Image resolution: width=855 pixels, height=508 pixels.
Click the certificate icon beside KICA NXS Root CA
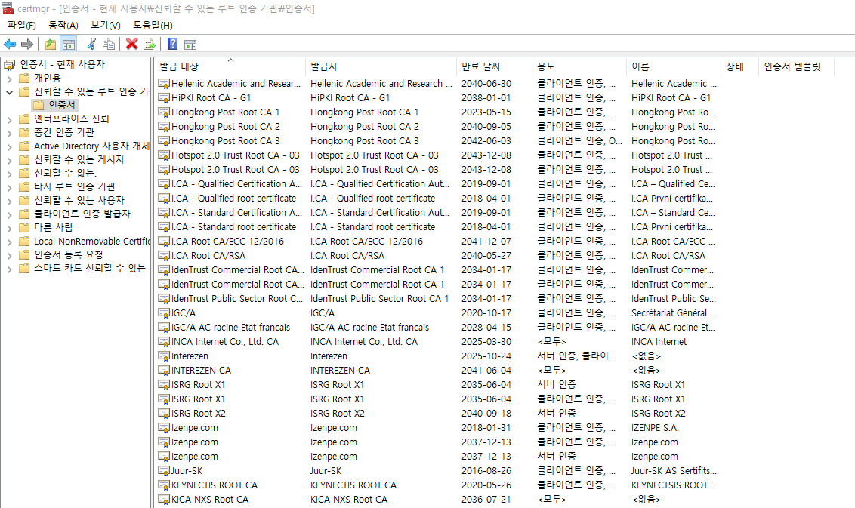pos(164,499)
